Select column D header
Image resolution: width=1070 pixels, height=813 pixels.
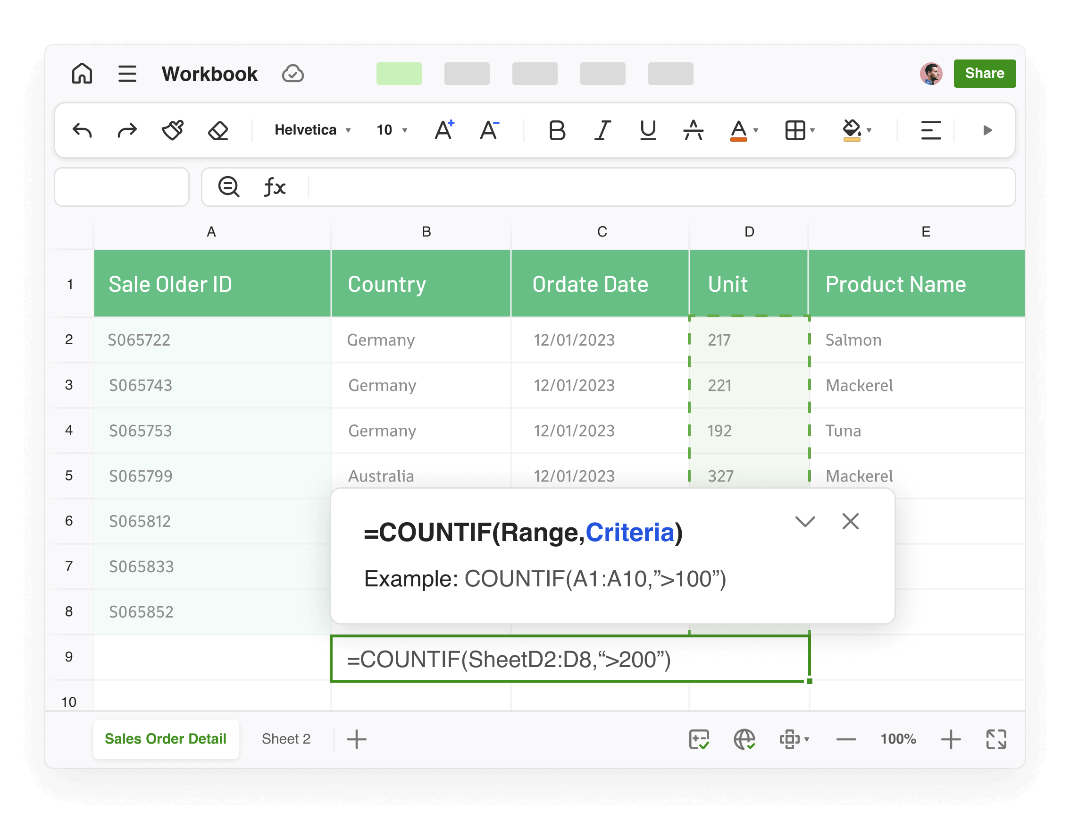(749, 232)
